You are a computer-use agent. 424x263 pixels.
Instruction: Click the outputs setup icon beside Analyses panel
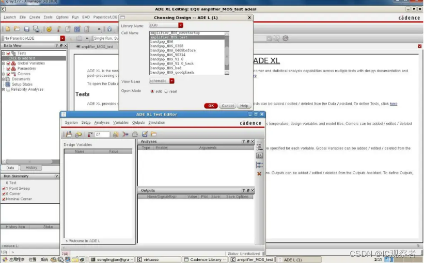259,165
